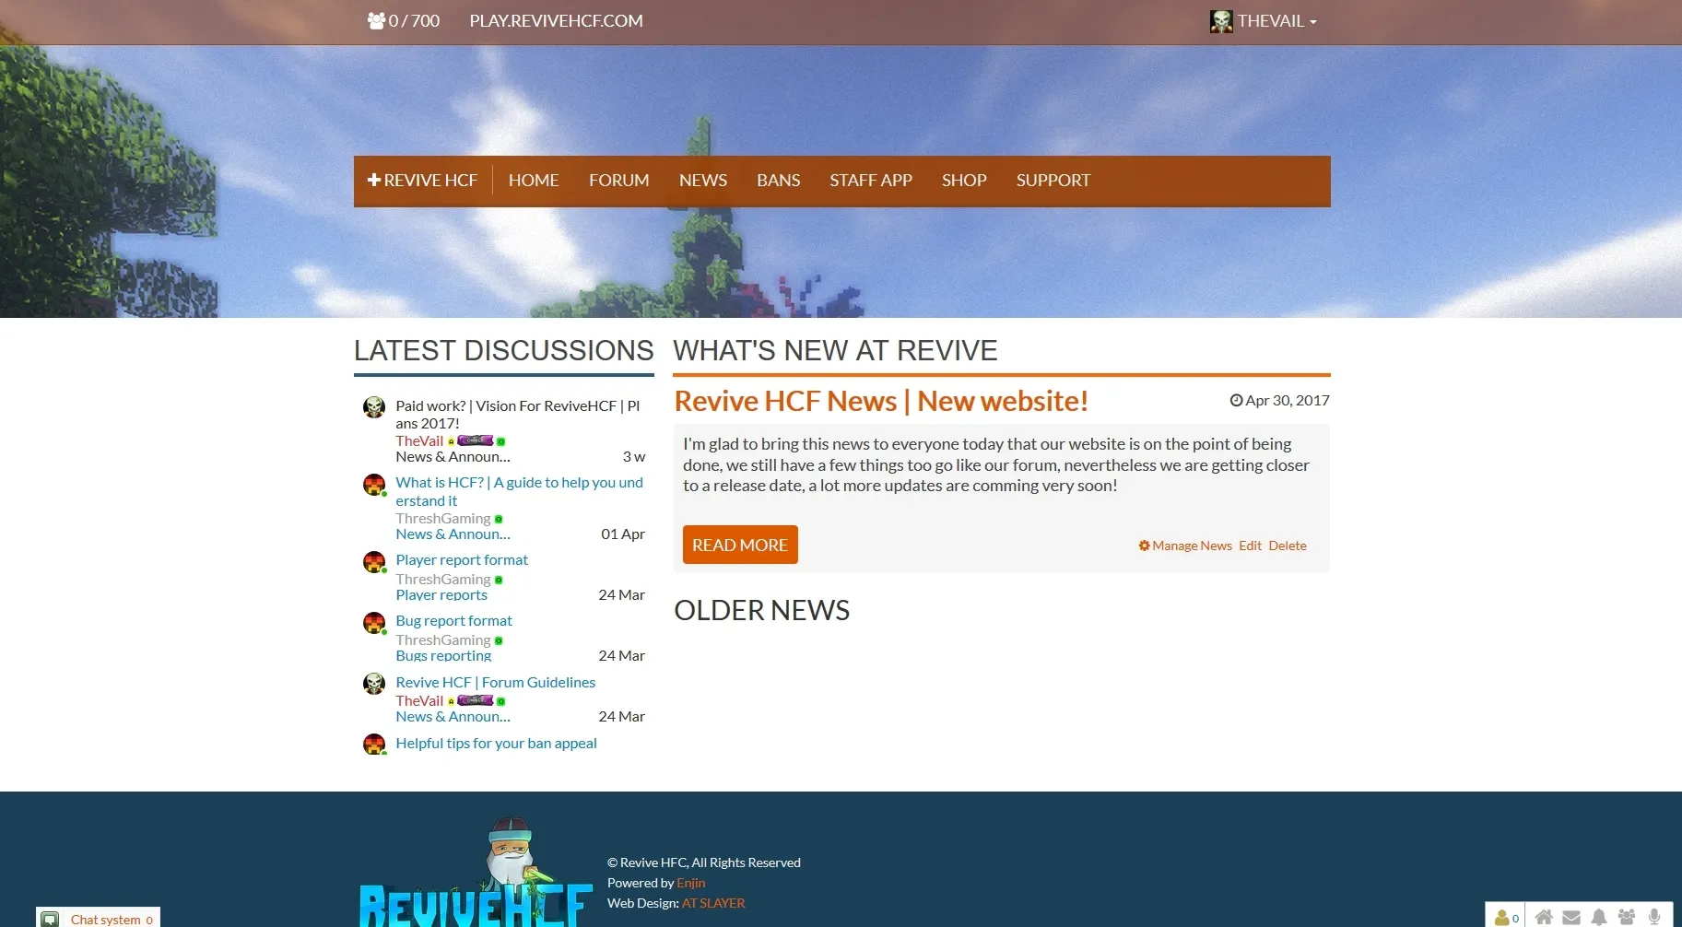Click avatar beside Forum Guidelines discussion

(374, 684)
